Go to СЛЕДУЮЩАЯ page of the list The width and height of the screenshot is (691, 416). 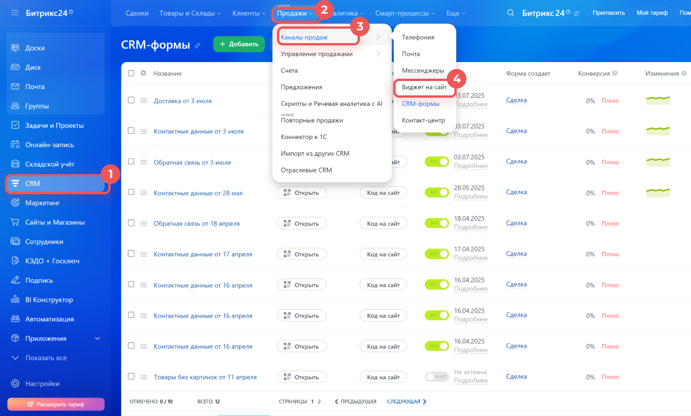[407, 402]
